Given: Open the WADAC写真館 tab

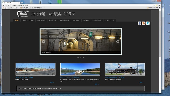Looking at the screenshot, I should 64,20.
